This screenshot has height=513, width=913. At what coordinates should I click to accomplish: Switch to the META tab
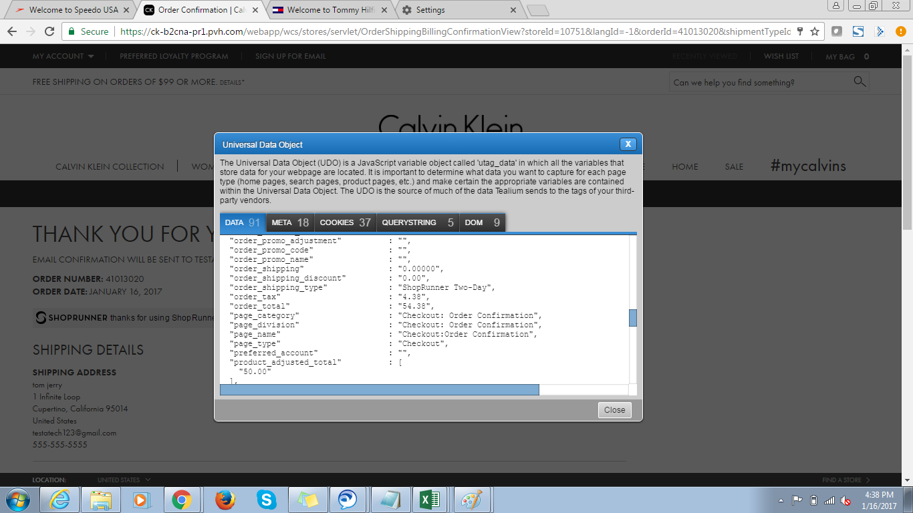pyautogui.click(x=290, y=222)
